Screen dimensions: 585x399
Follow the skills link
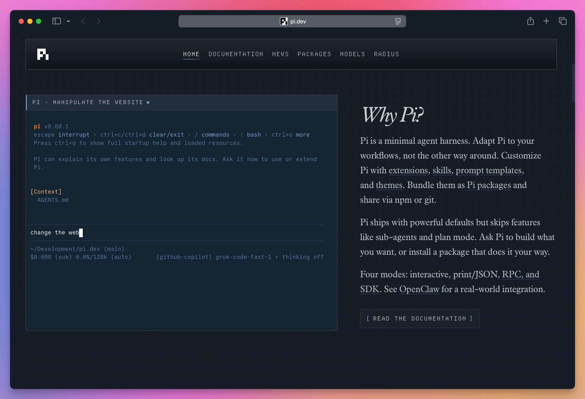click(x=442, y=170)
